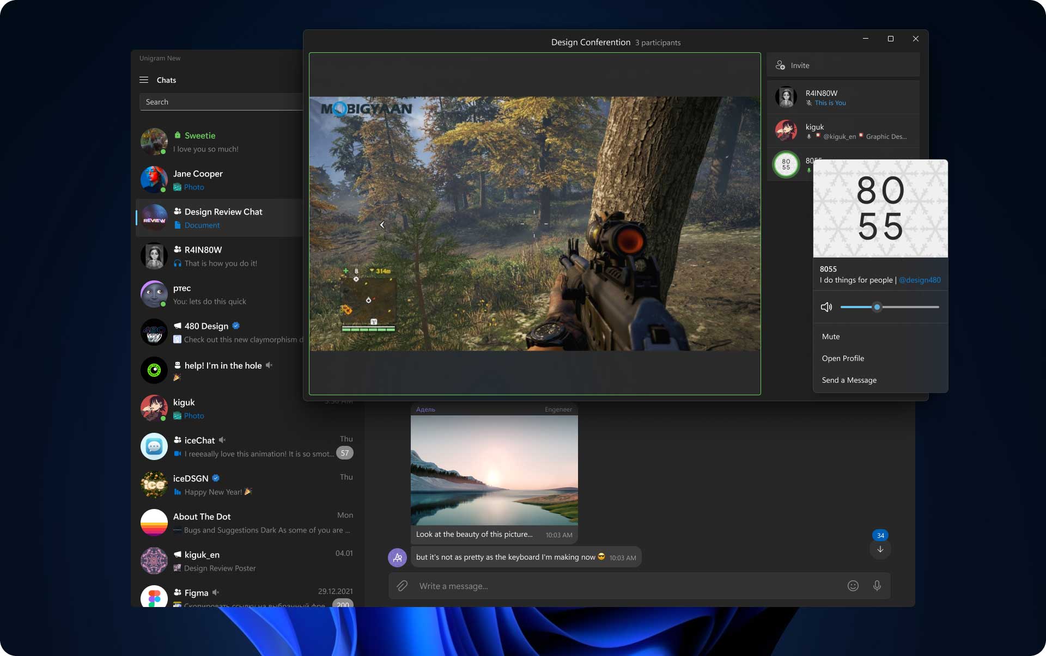Open the emoji picker

pos(853,586)
